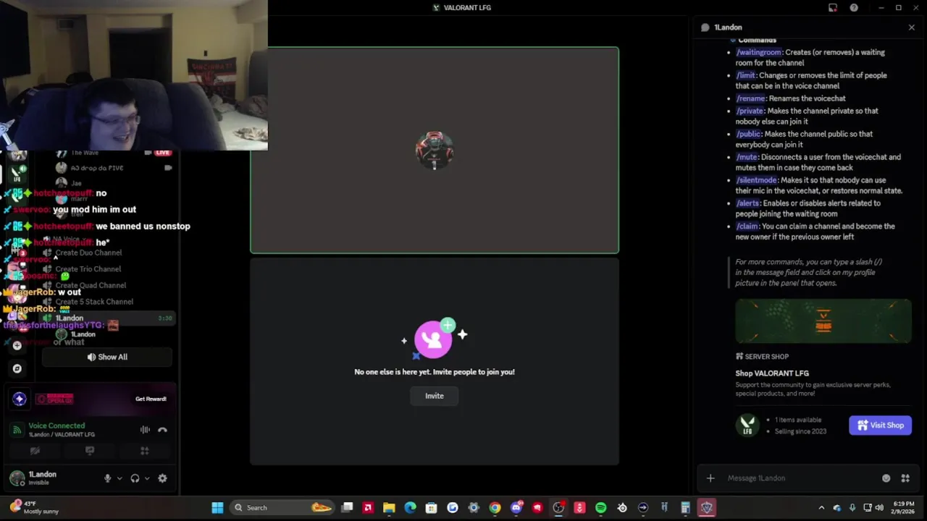Expand input device options arrow
Image resolution: width=927 pixels, height=521 pixels.
[119, 478]
